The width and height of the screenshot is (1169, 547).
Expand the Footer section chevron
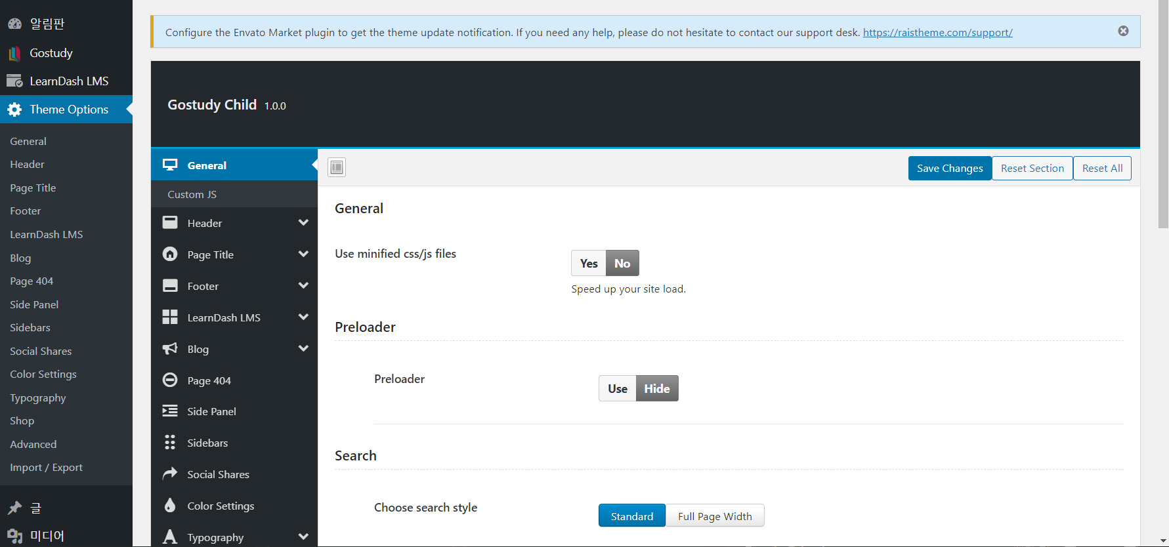[x=303, y=285]
